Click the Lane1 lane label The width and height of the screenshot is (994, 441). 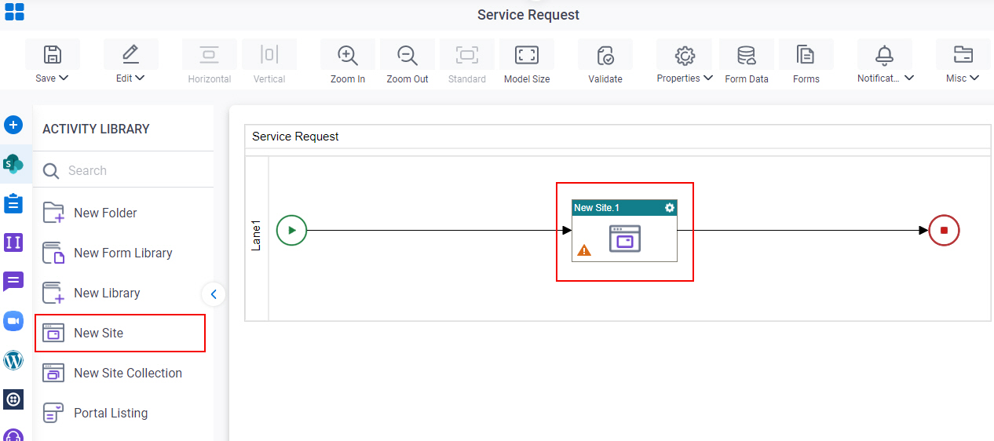pos(256,235)
